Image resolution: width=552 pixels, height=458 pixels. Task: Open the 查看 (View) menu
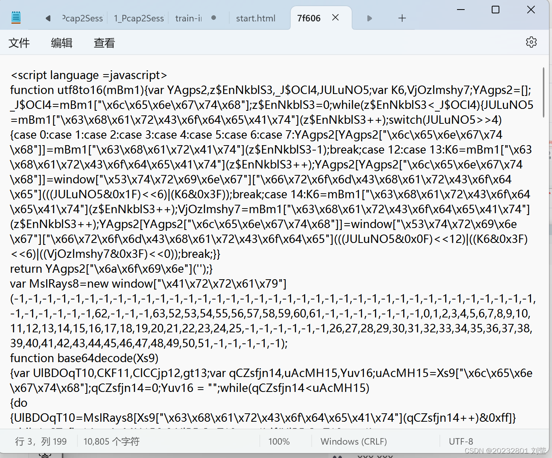105,43
